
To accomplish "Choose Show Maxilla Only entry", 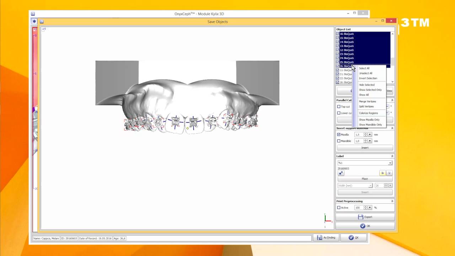I will click(x=369, y=120).
